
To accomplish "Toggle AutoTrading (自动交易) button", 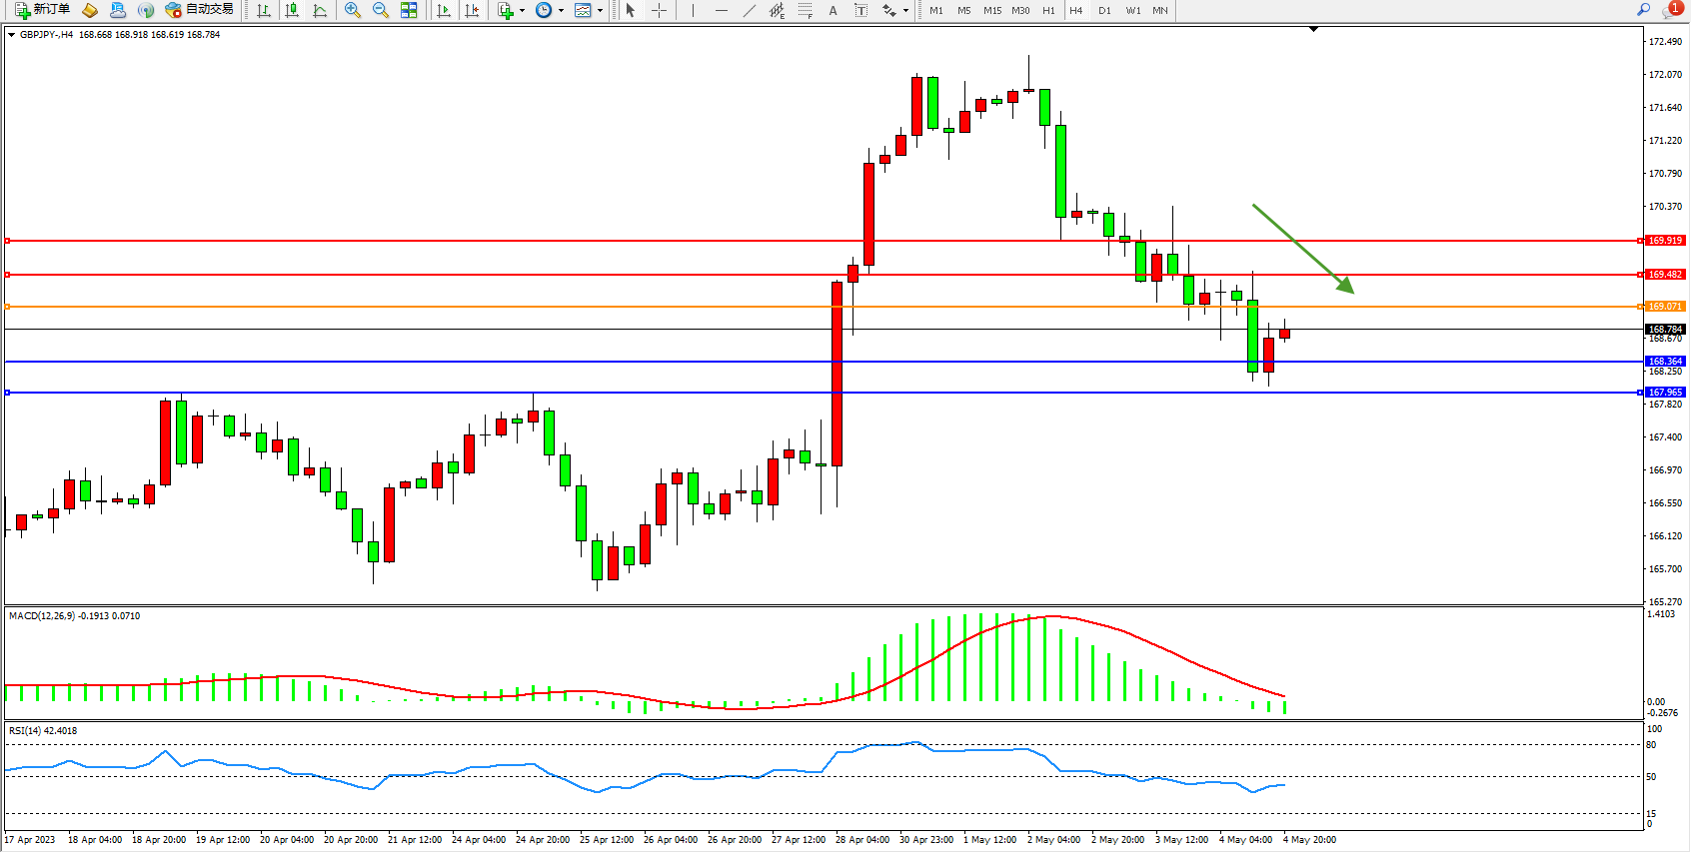I will [x=199, y=10].
